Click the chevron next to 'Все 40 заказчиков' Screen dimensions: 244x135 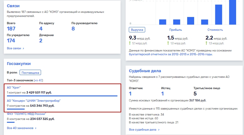point(36,128)
